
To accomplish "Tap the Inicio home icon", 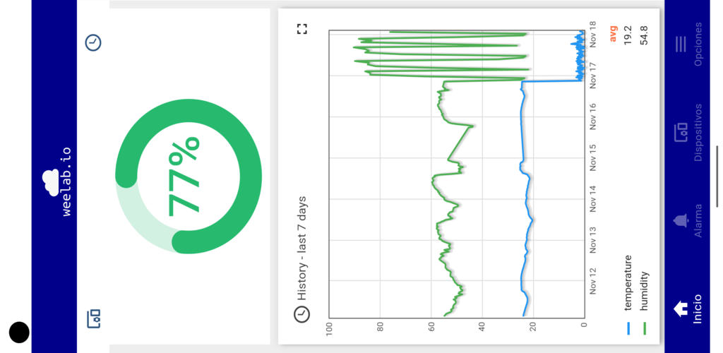I will (x=681, y=309).
